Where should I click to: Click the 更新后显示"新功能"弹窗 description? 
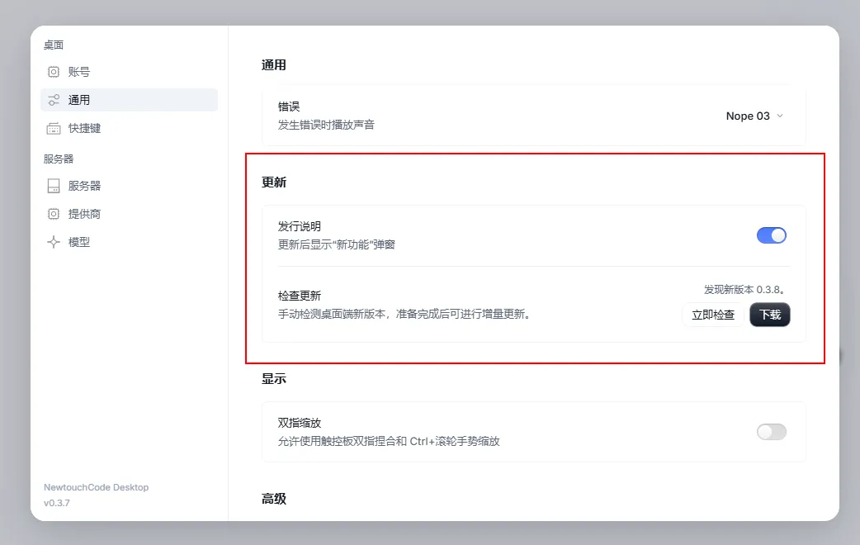coord(336,244)
